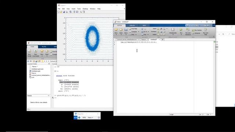Viewport: 235px width, 132px height.
Task: Select the EDITOR ribbon tab
Action: point(119,25)
